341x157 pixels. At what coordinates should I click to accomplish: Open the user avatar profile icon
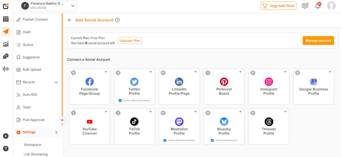pyautogui.click(x=331, y=6)
